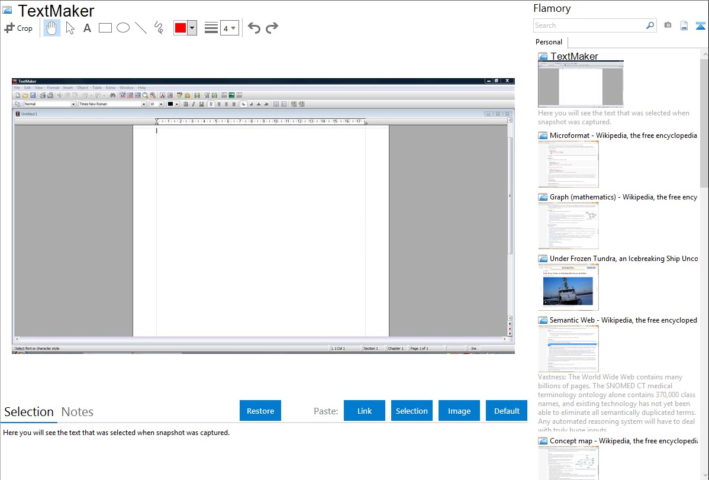709x480 pixels.
Task: Toggle Ins mode in TextMaker status bar
Action: point(473,349)
